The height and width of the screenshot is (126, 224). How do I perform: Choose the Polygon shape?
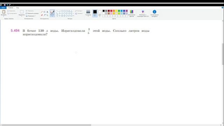pos(69,11)
